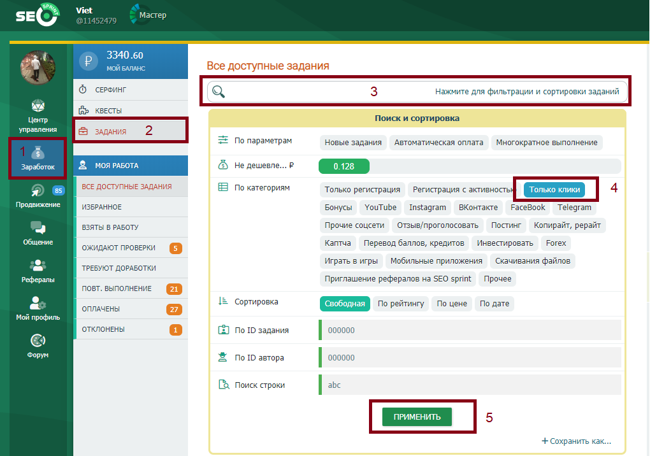Click the SEO Sprint logo
This screenshot has width=657, height=456.
click(x=38, y=15)
